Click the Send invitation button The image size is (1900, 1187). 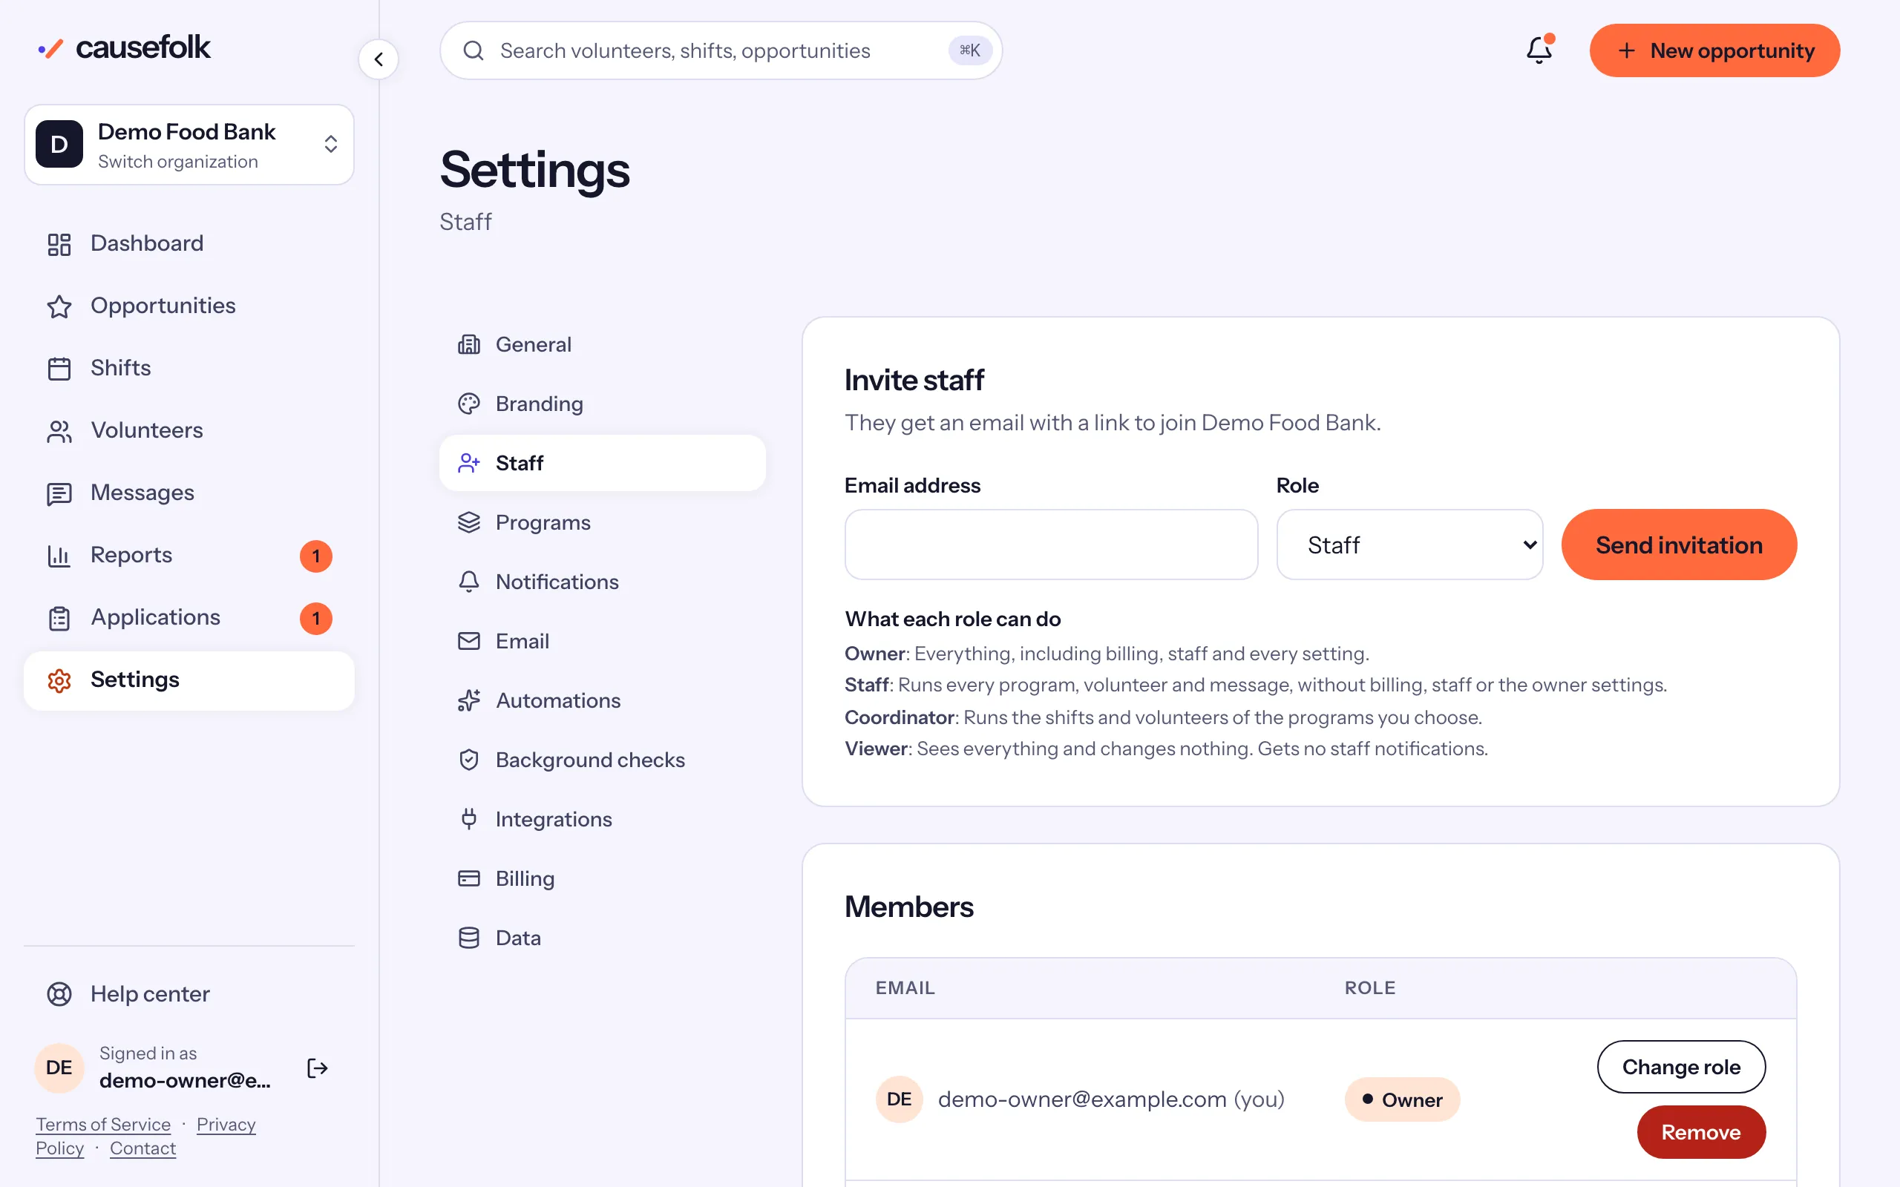[x=1679, y=544]
